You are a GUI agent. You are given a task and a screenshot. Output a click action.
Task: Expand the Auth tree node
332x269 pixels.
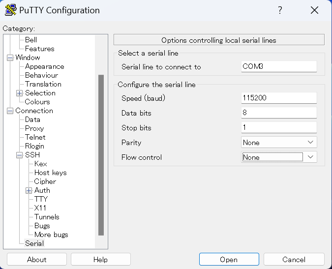29,190
